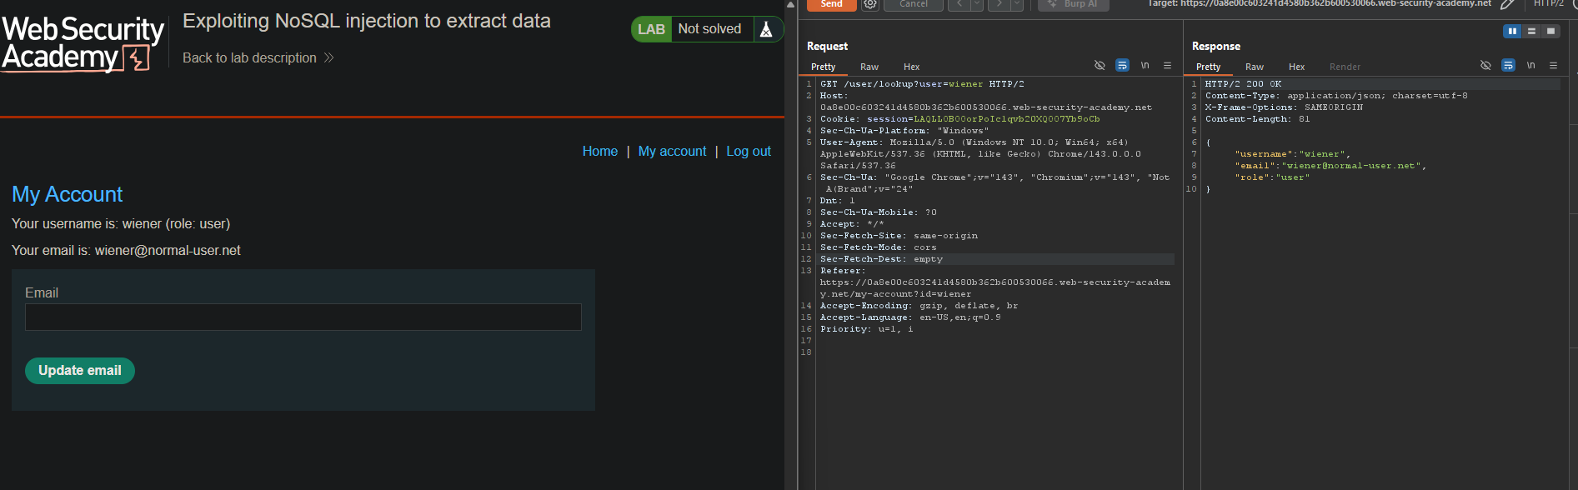
Task: Click the My Account page heading
Action: 68,194
